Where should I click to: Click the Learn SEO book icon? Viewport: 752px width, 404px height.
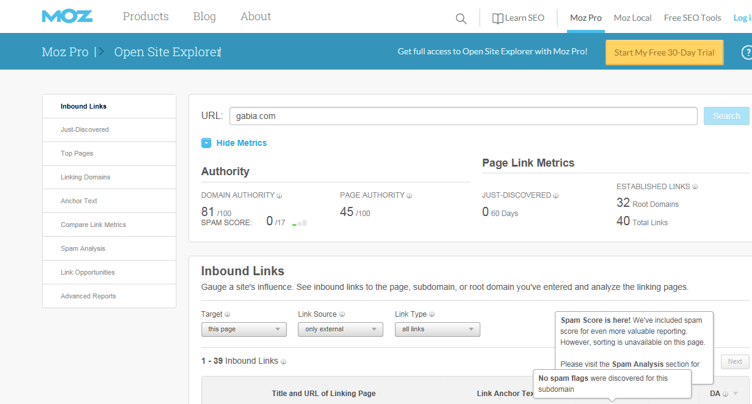tap(497, 18)
